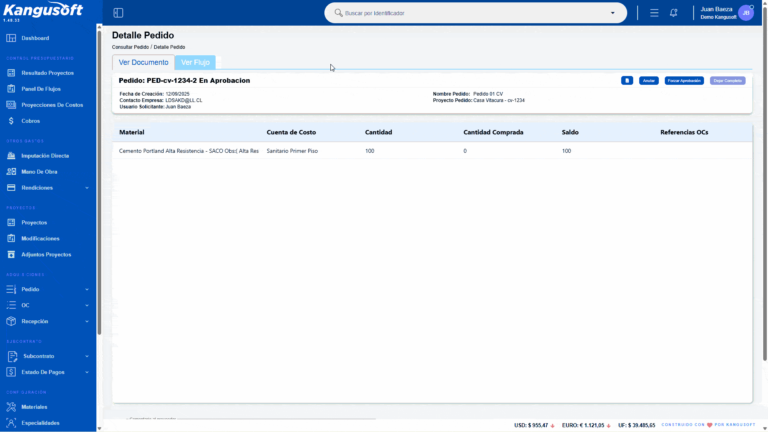Follow the Consultar Pedido breadcrumb link
Image resolution: width=768 pixels, height=432 pixels.
[x=130, y=47]
